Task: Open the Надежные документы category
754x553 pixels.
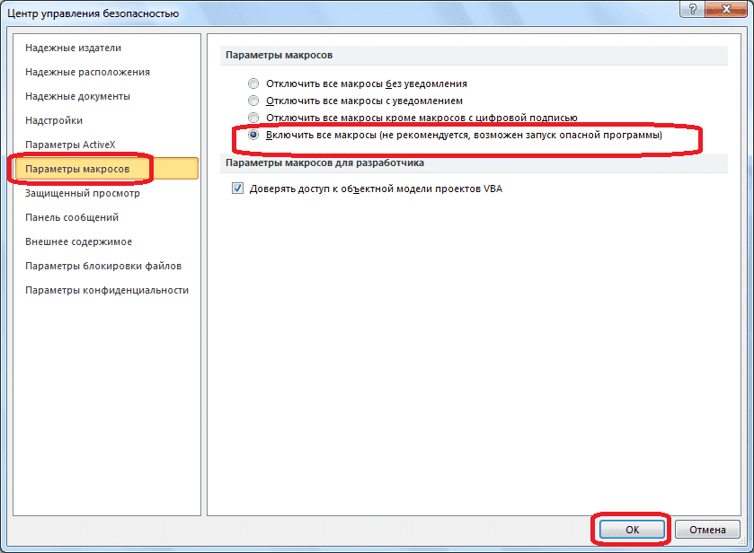Action: [x=79, y=96]
